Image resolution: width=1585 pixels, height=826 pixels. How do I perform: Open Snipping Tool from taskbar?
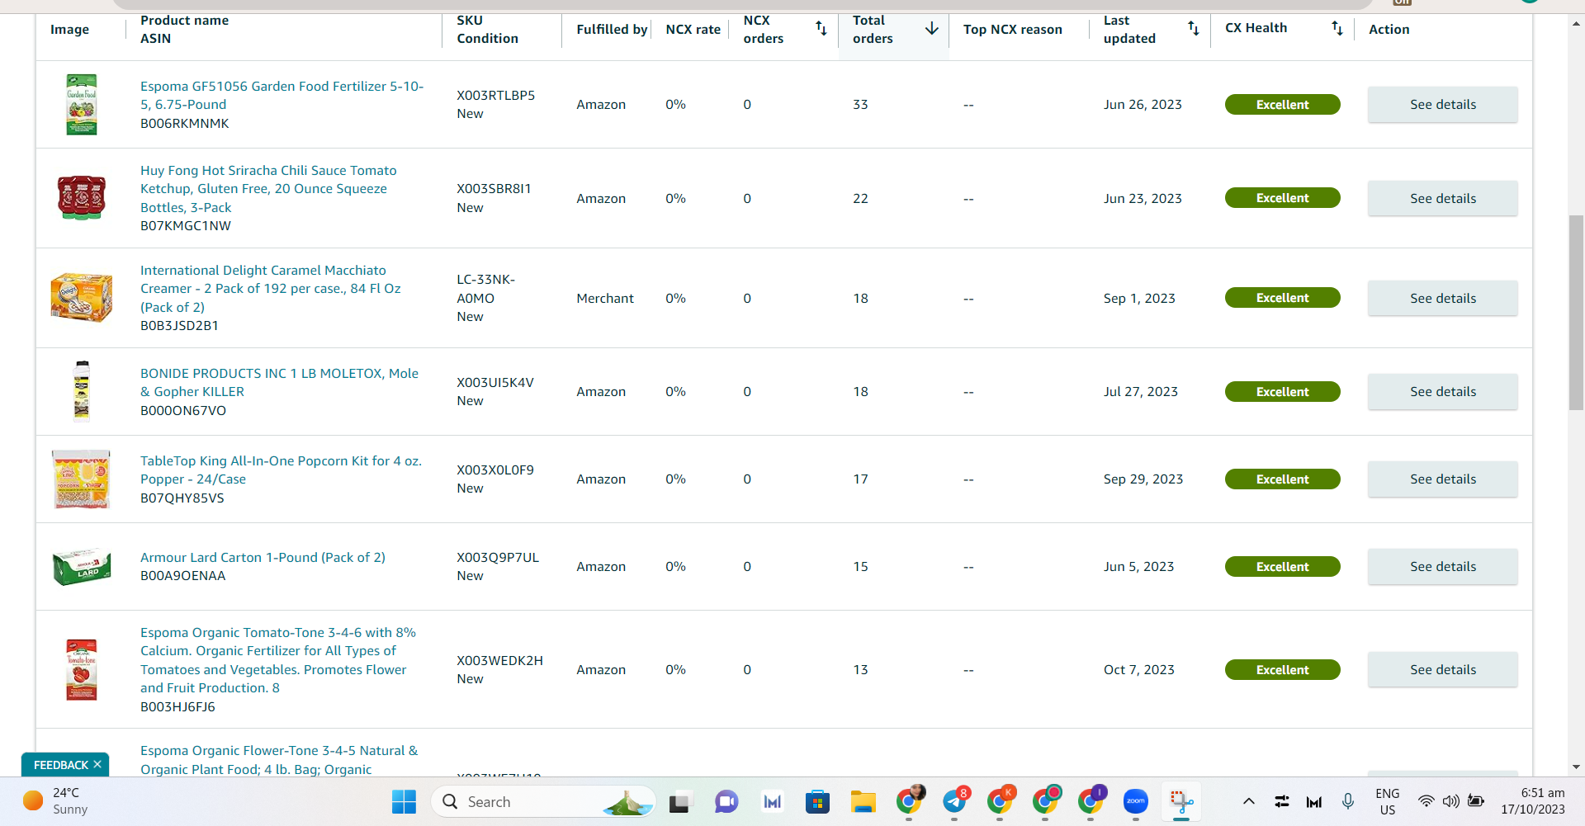click(x=1181, y=801)
